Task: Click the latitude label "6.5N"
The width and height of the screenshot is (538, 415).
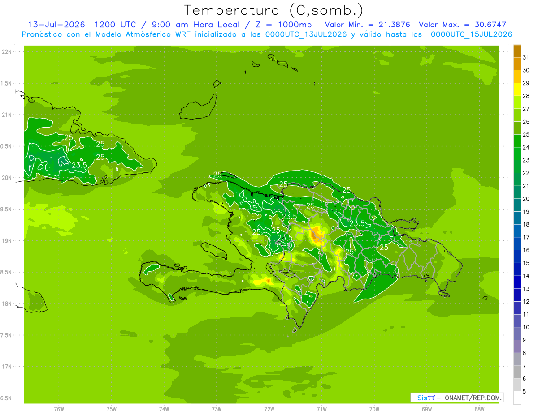Action: tap(7, 398)
